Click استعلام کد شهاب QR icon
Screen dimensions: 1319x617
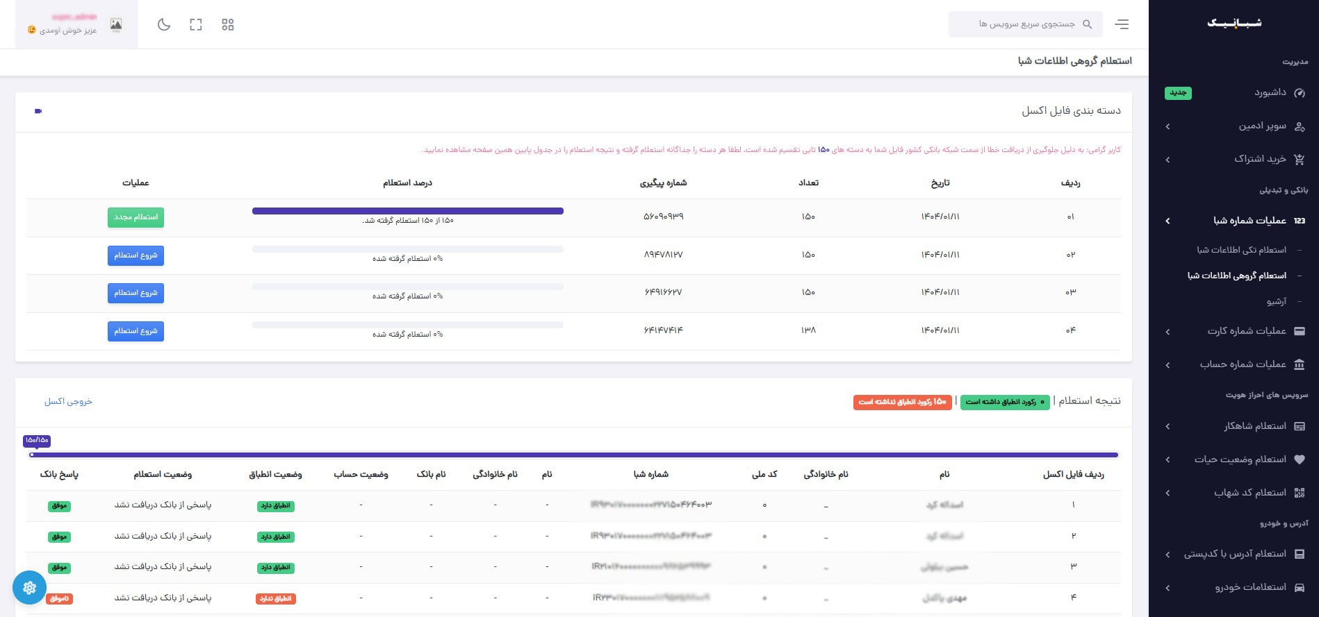1300,493
